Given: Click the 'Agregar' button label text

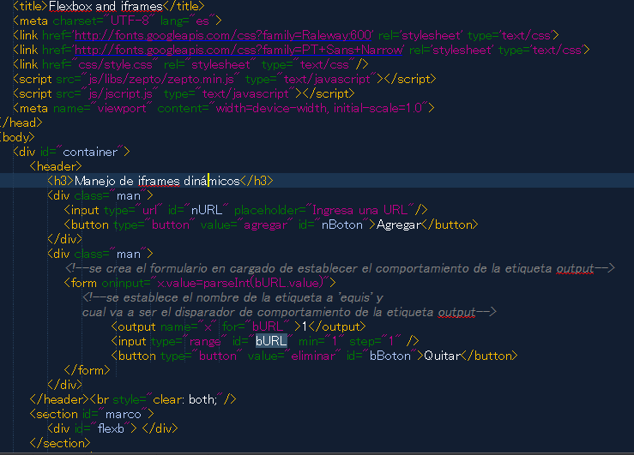Looking at the screenshot, I should 399,225.
